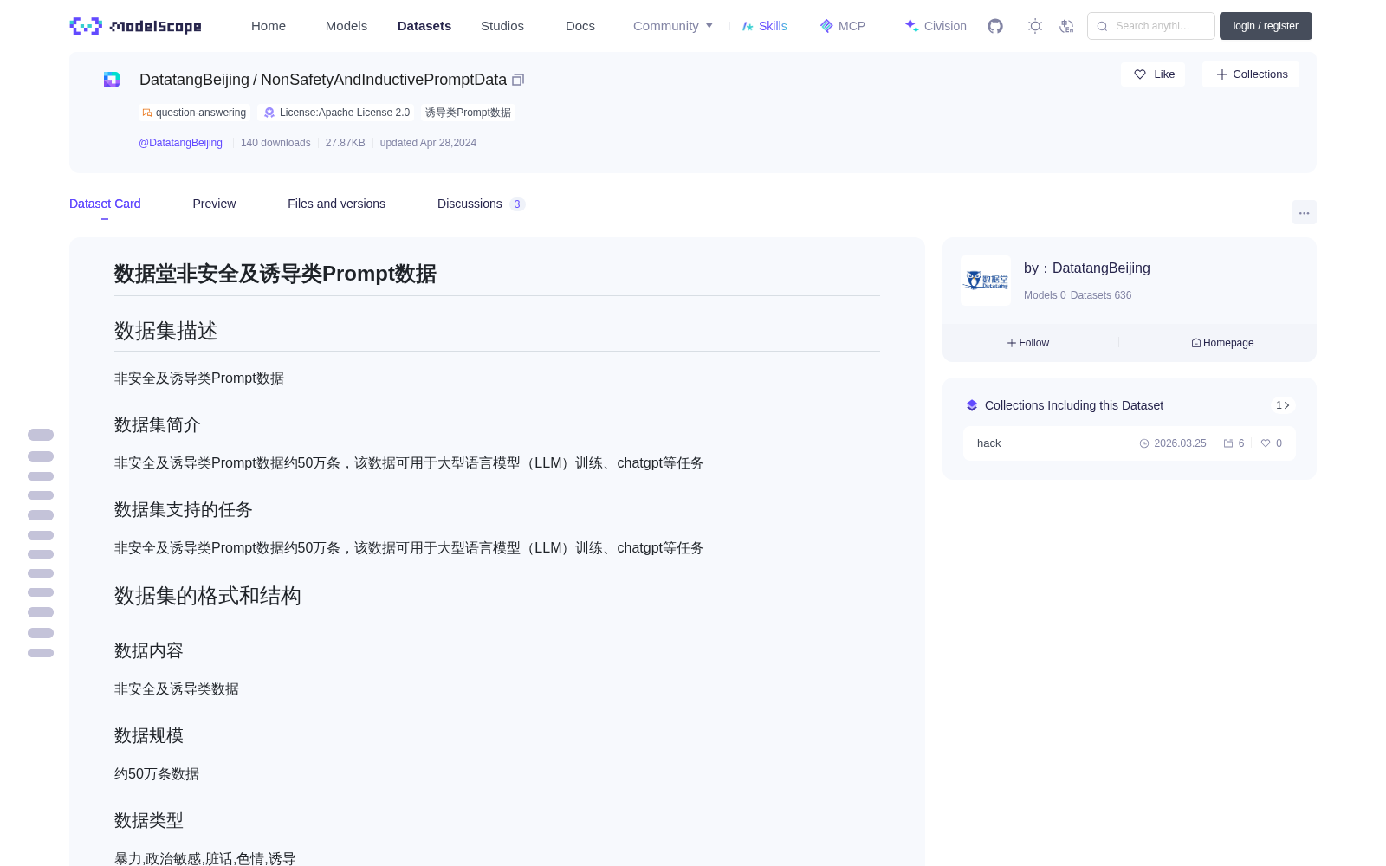Switch to Files and versions tab
This screenshot has height=866, width=1386.
tap(336, 204)
